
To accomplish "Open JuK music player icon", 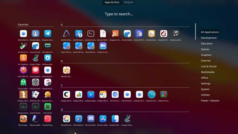I will (23, 46).
